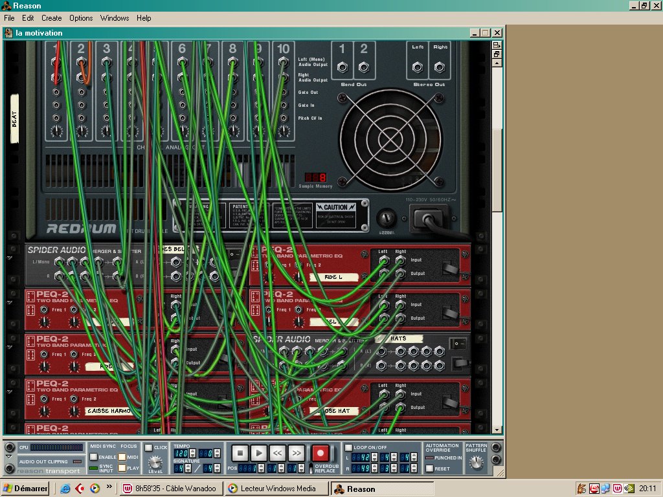Open the File menu
Image resolution: width=663 pixels, height=497 pixels.
9,18
